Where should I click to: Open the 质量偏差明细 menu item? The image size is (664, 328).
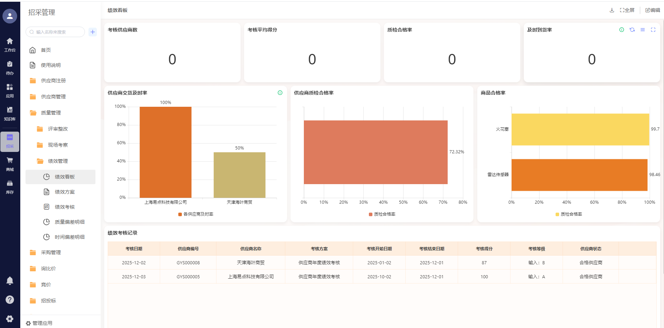tap(69, 222)
